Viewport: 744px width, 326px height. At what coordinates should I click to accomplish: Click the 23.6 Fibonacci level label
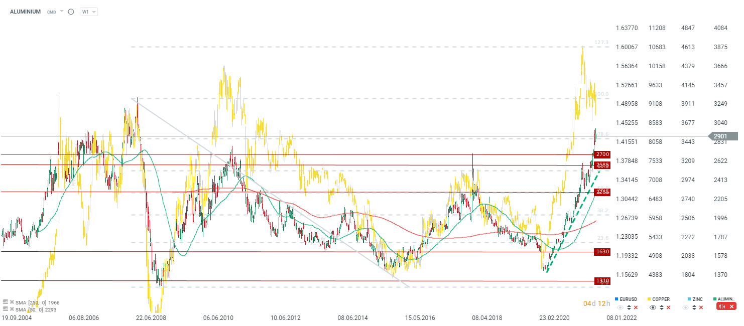pos(603,238)
